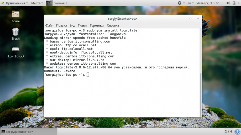Image resolution: width=241 pixels, height=135 pixels.
Task: Click the terminal icon in top panel
Action: [x=49, y=3]
